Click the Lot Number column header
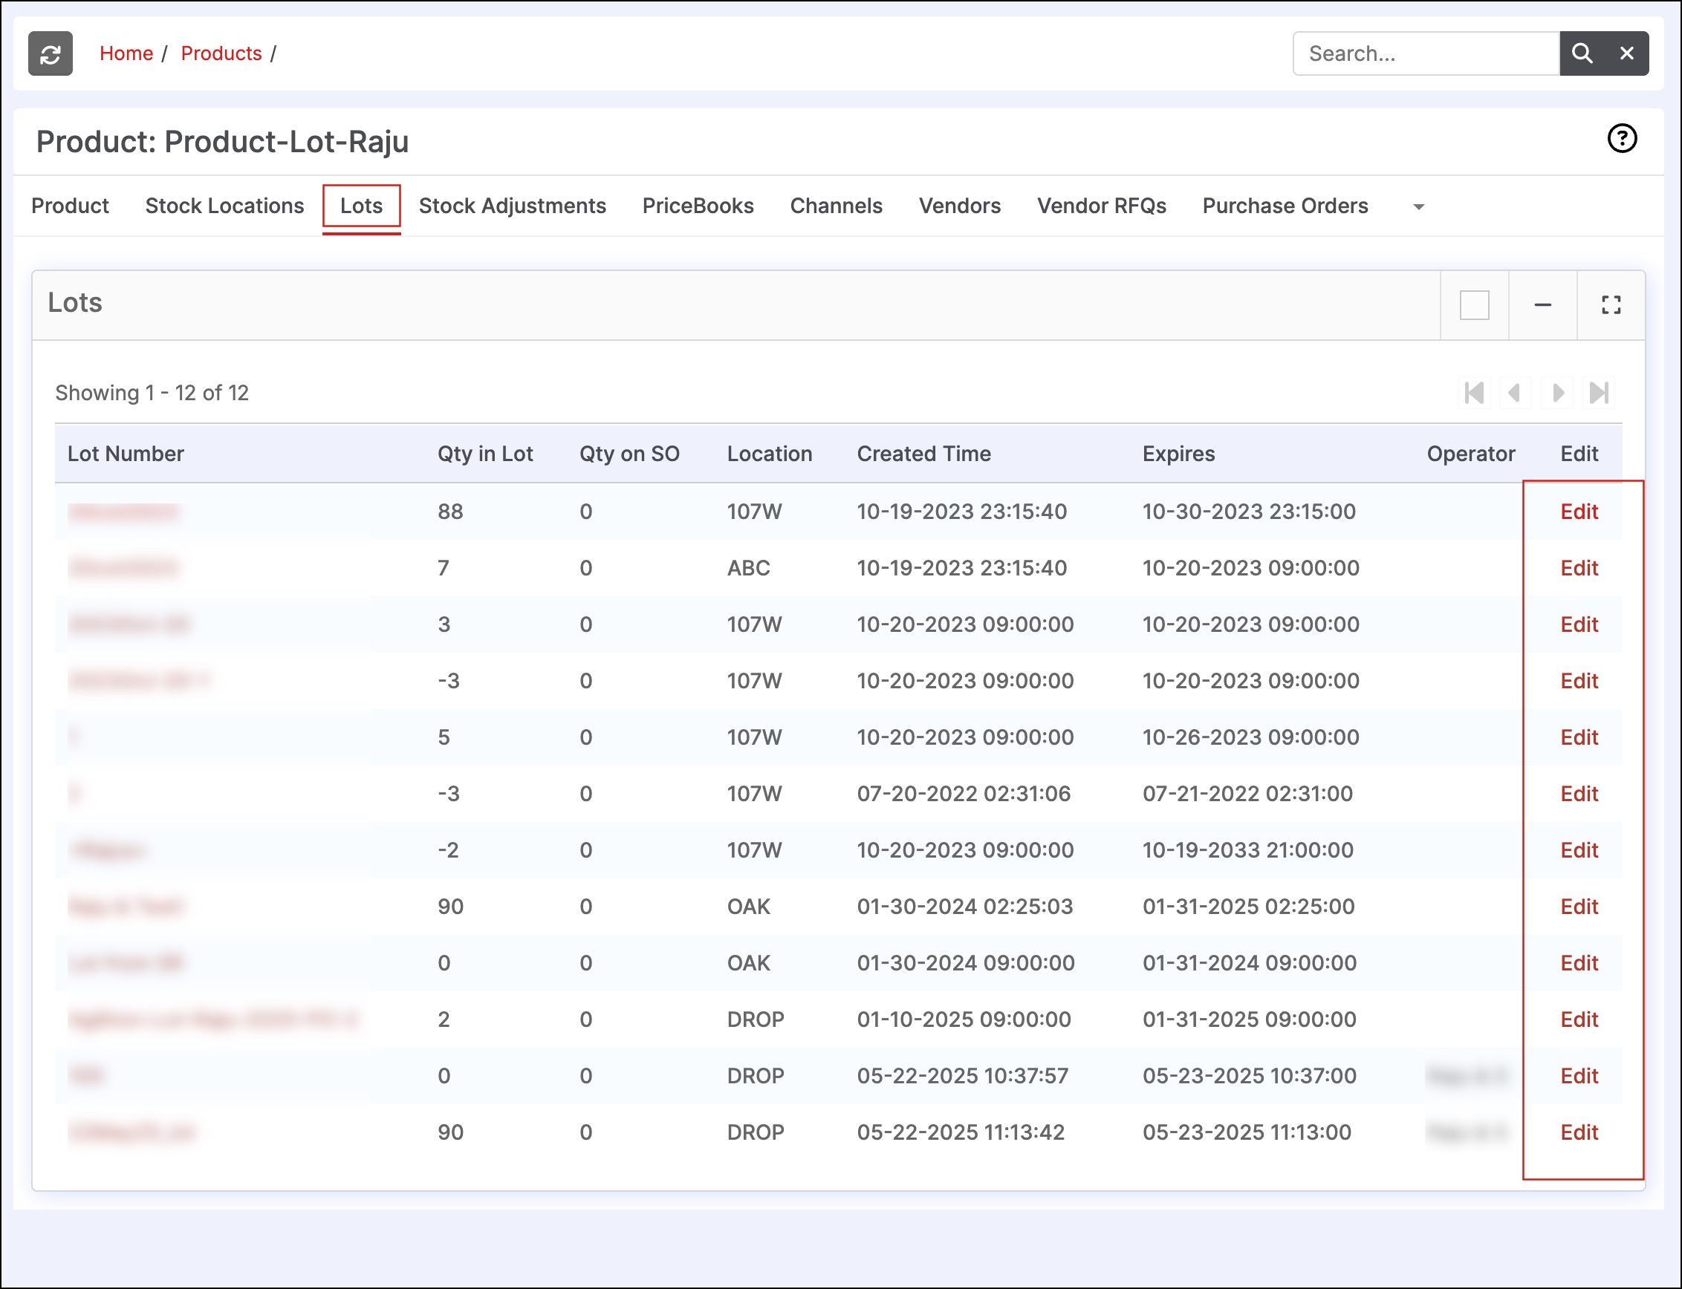1682x1289 pixels. 126,454
